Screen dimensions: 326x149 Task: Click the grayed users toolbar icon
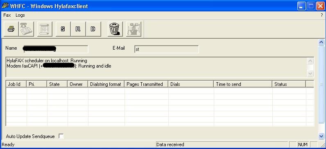[x=134, y=29]
